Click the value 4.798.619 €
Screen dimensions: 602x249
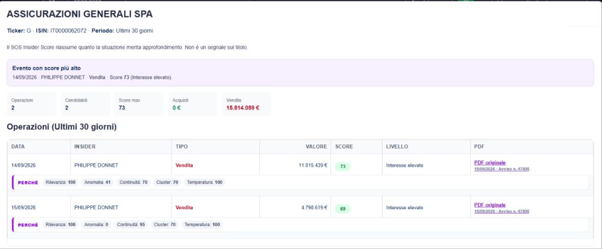click(x=314, y=207)
